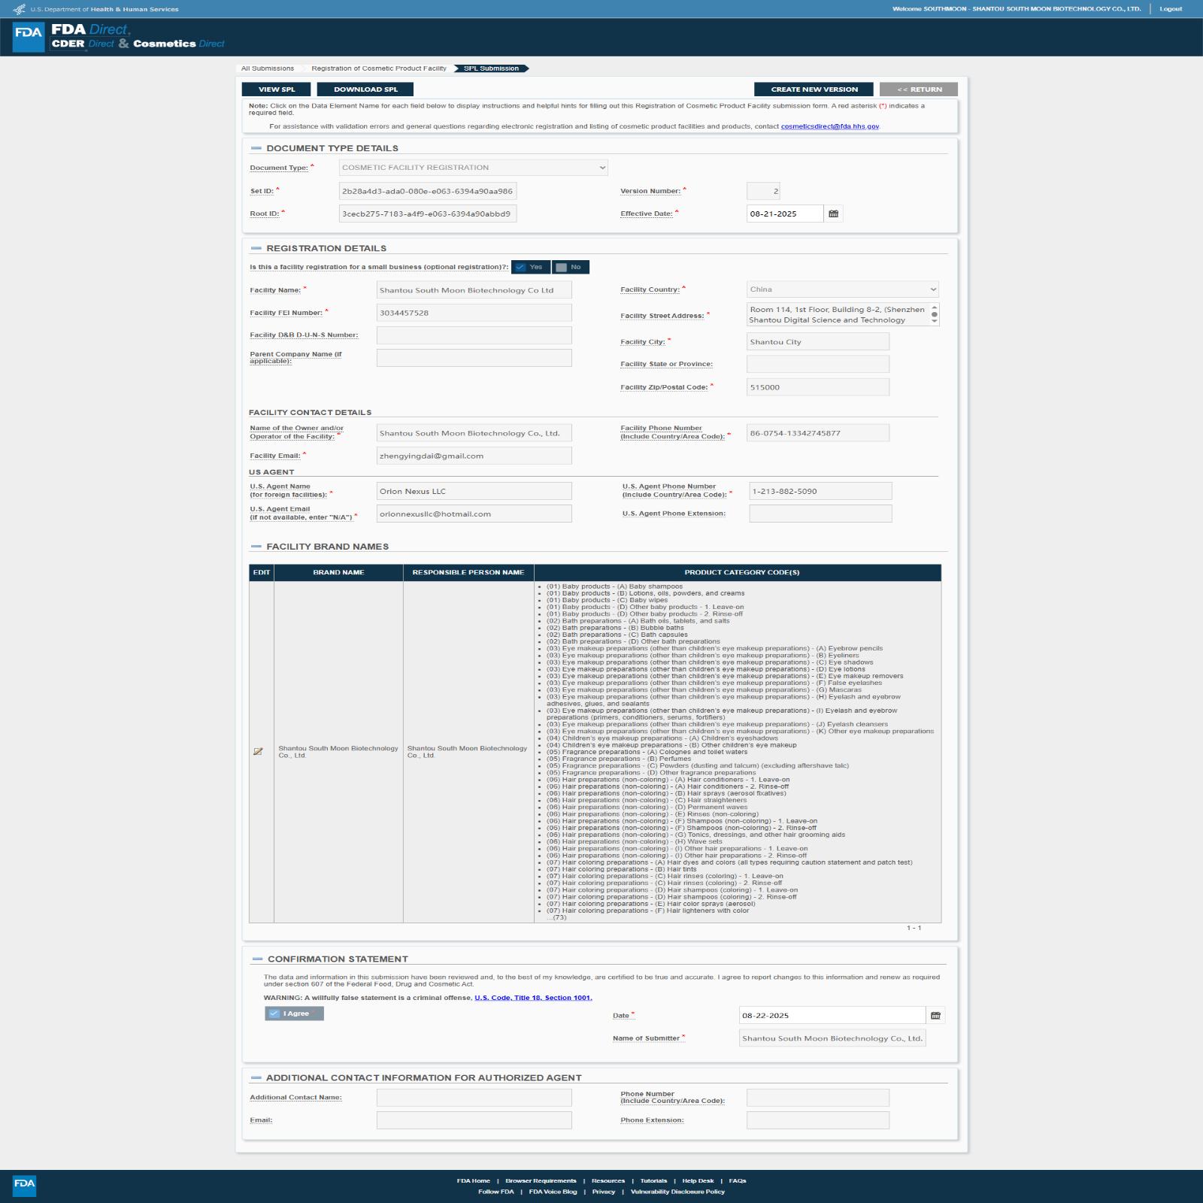Screen dimensions: 1203x1203
Task: Click the Facility Name field
Action: [474, 290]
